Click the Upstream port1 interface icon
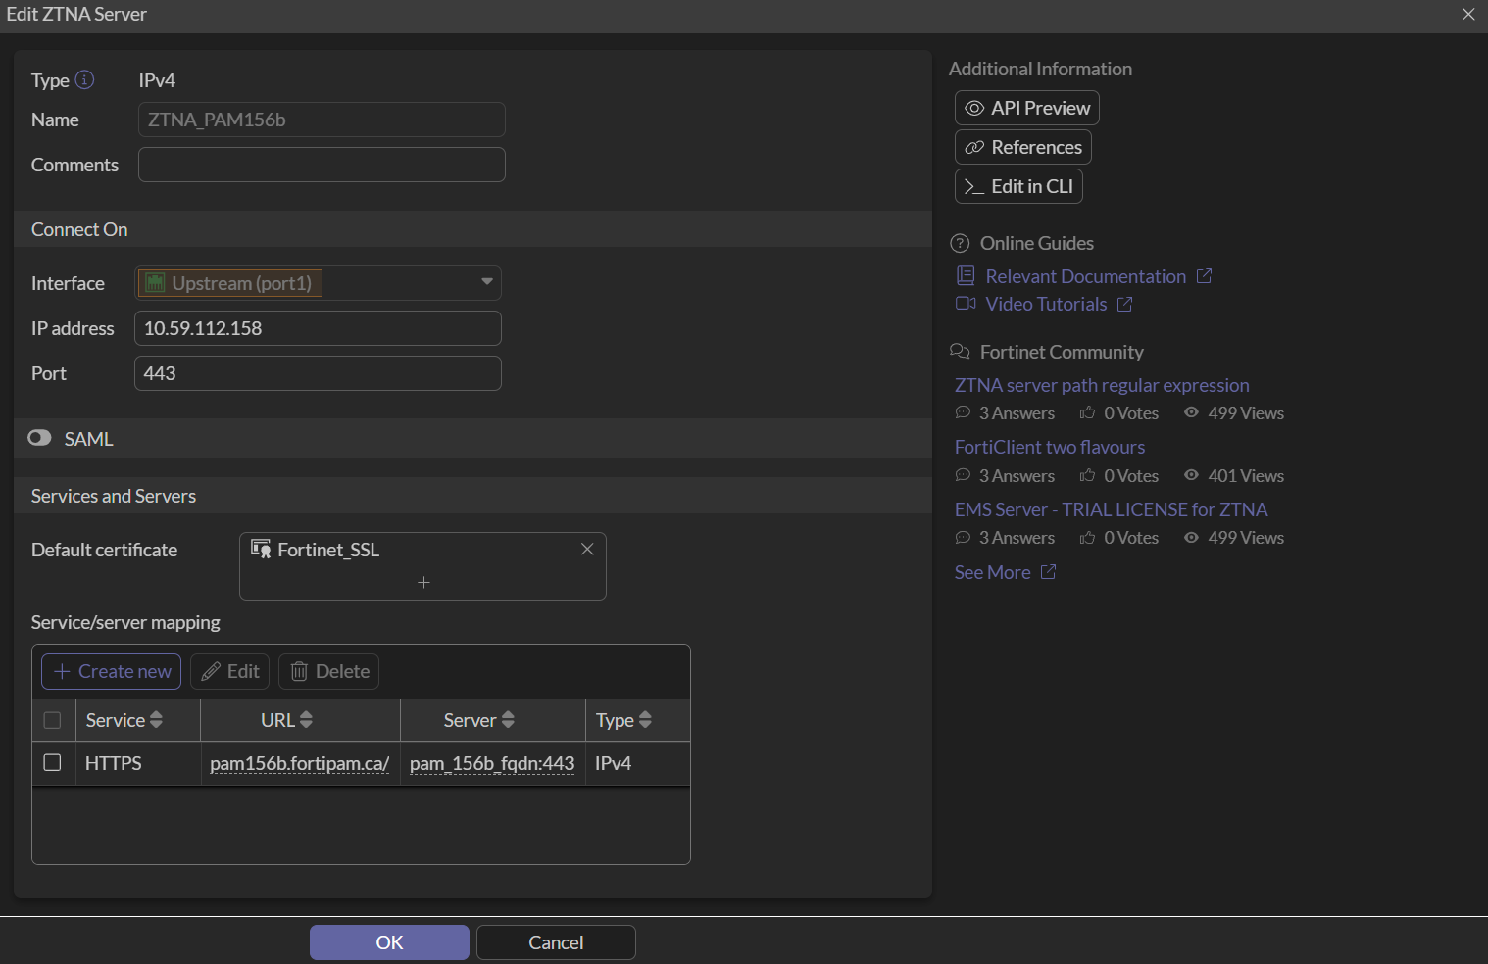This screenshot has width=1488, height=964. point(155,283)
